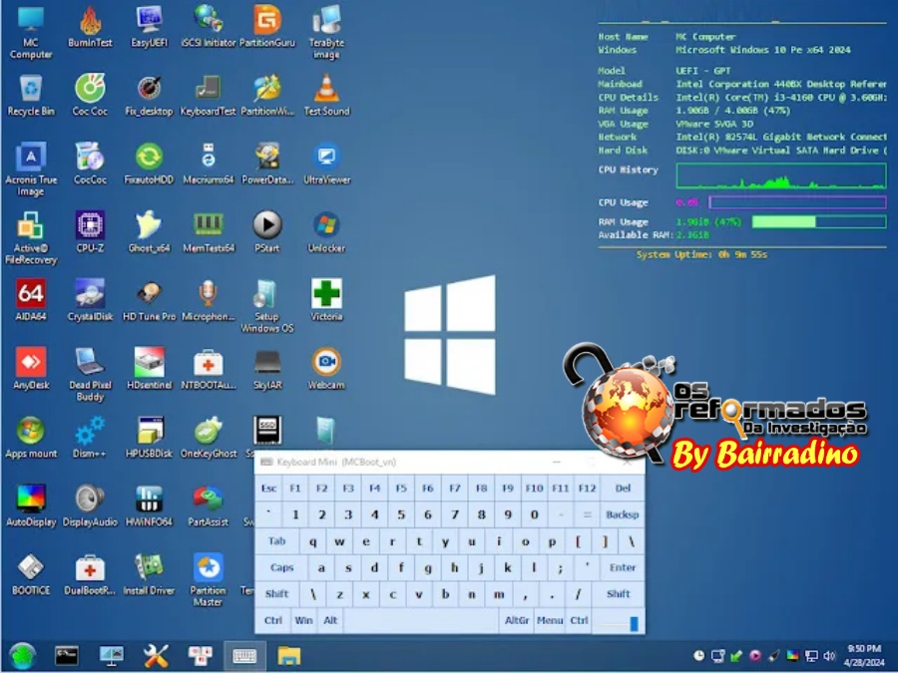Viewport: 898px width, 673px height.
Task: Launch Victoria disk tool
Action: pyautogui.click(x=326, y=300)
